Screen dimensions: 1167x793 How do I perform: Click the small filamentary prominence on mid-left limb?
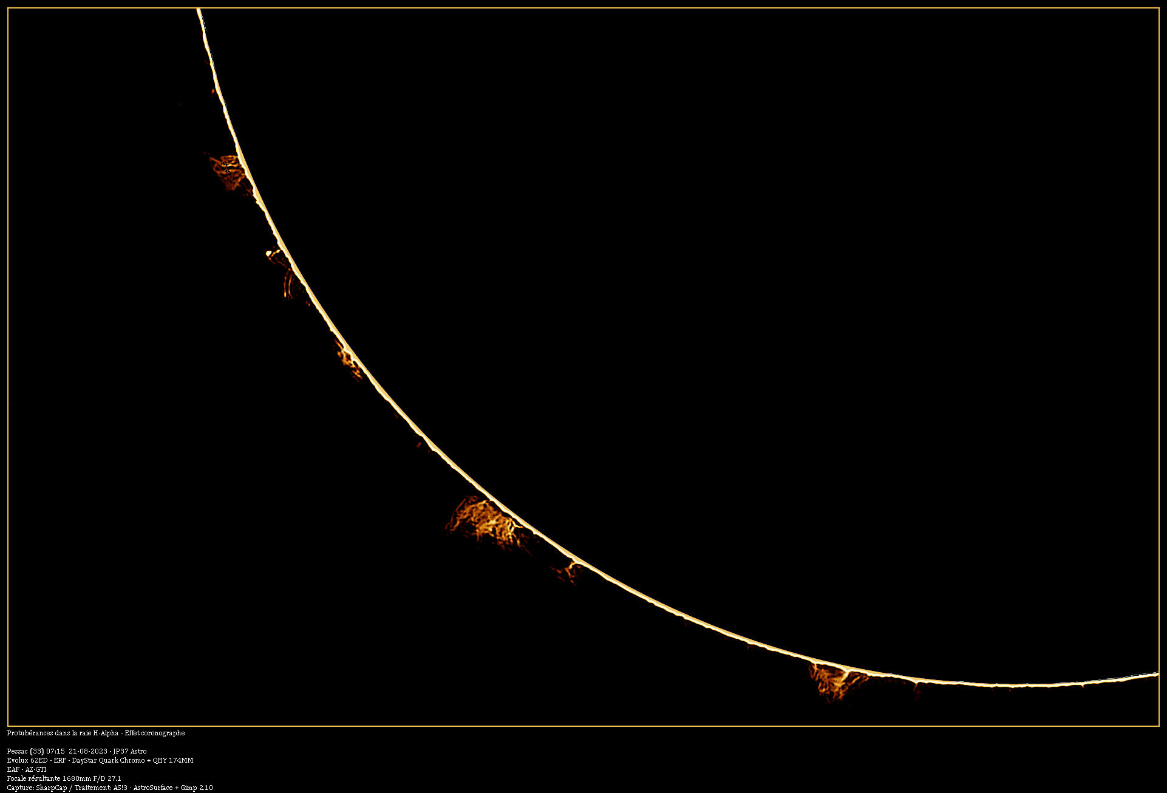(x=349, y=358)
